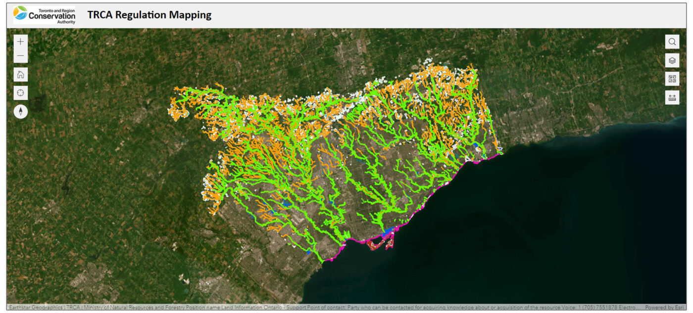Select the TRCA Regulation Mapping title
693x313 pixels.
point(148,15)
